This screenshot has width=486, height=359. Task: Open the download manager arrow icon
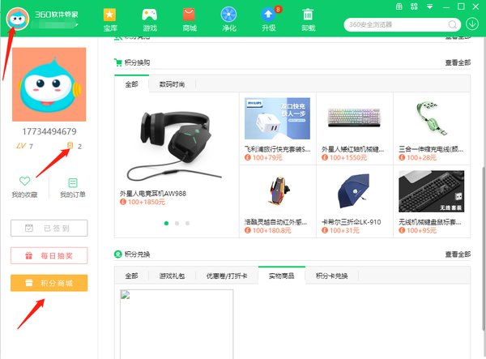[472, 24]
